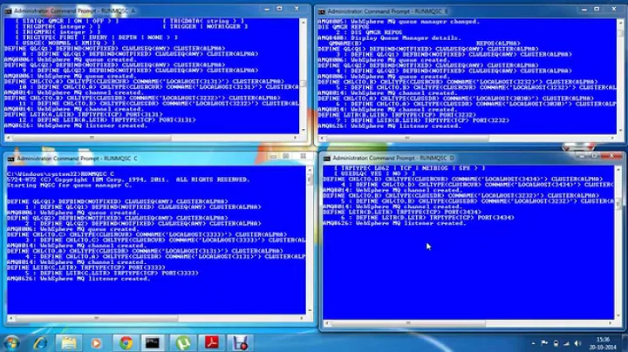Close the RUNMQSC A command prompt
The image size is (628, 352).
297,9
